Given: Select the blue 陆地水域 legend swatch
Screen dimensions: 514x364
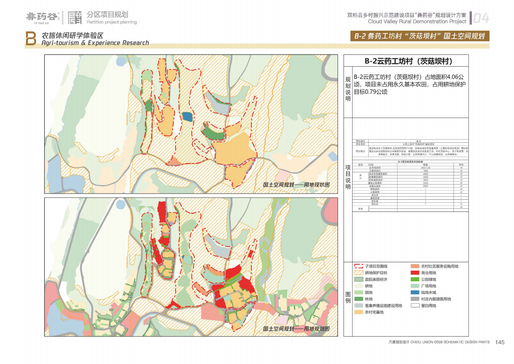Looking at the screenshot, I should pyautogui.click(x=415, y=292).
